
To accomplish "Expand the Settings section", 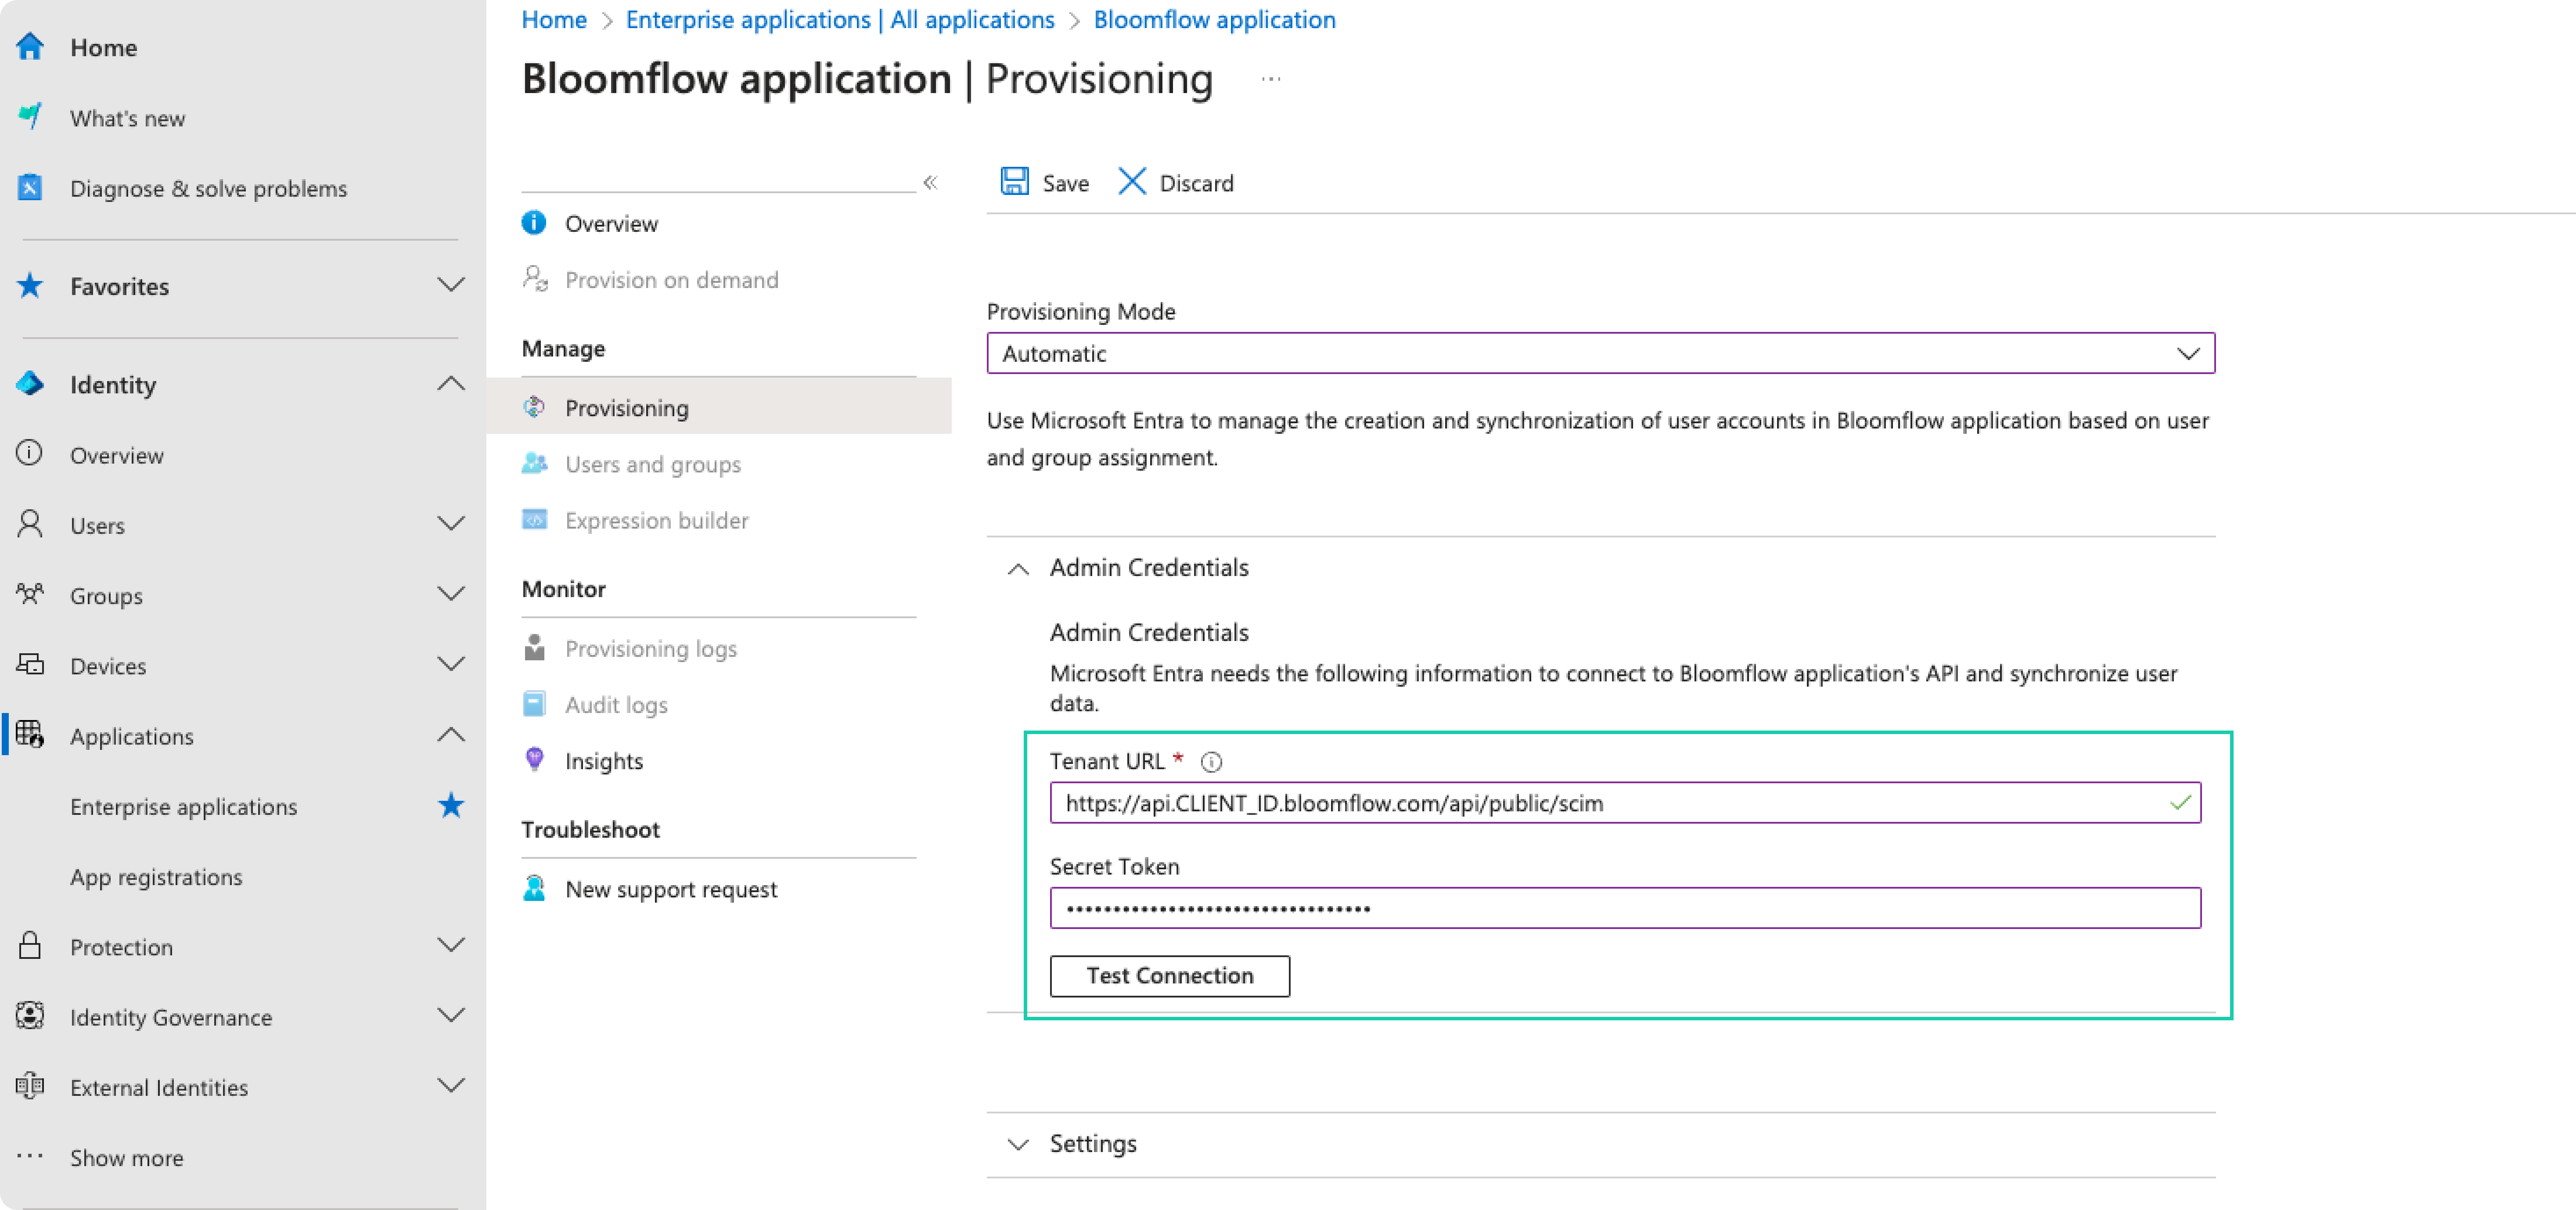I will click(1018, 1144).
